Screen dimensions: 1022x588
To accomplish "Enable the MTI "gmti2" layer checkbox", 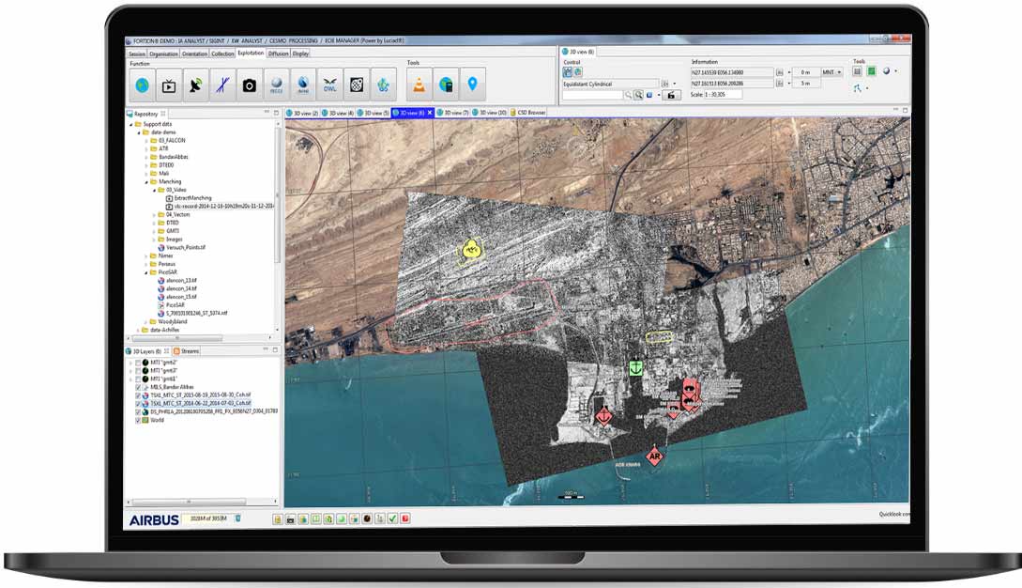I will (x=139, y=363).
